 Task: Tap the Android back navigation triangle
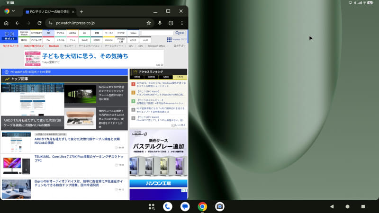332,206
